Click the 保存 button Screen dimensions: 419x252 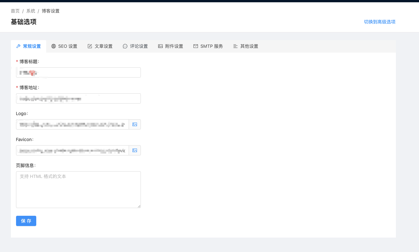26,221
